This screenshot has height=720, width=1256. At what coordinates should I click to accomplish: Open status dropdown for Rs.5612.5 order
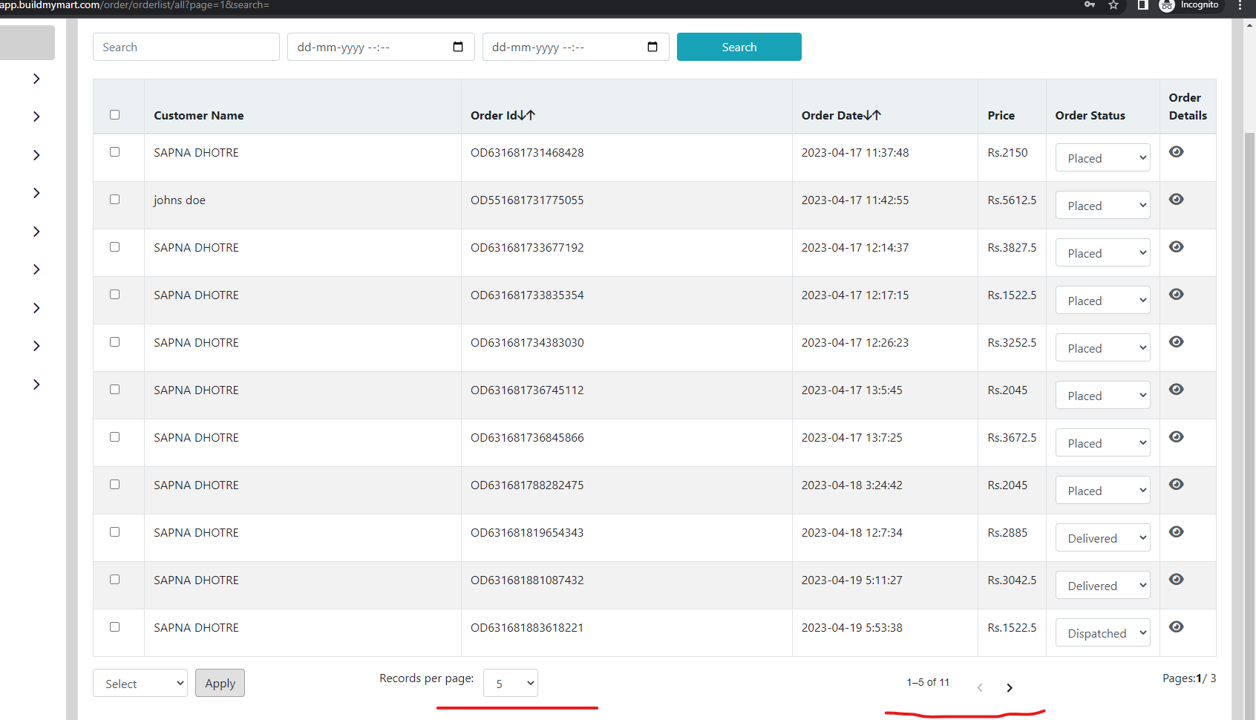pyautogui.click(x=1102, y=205)
